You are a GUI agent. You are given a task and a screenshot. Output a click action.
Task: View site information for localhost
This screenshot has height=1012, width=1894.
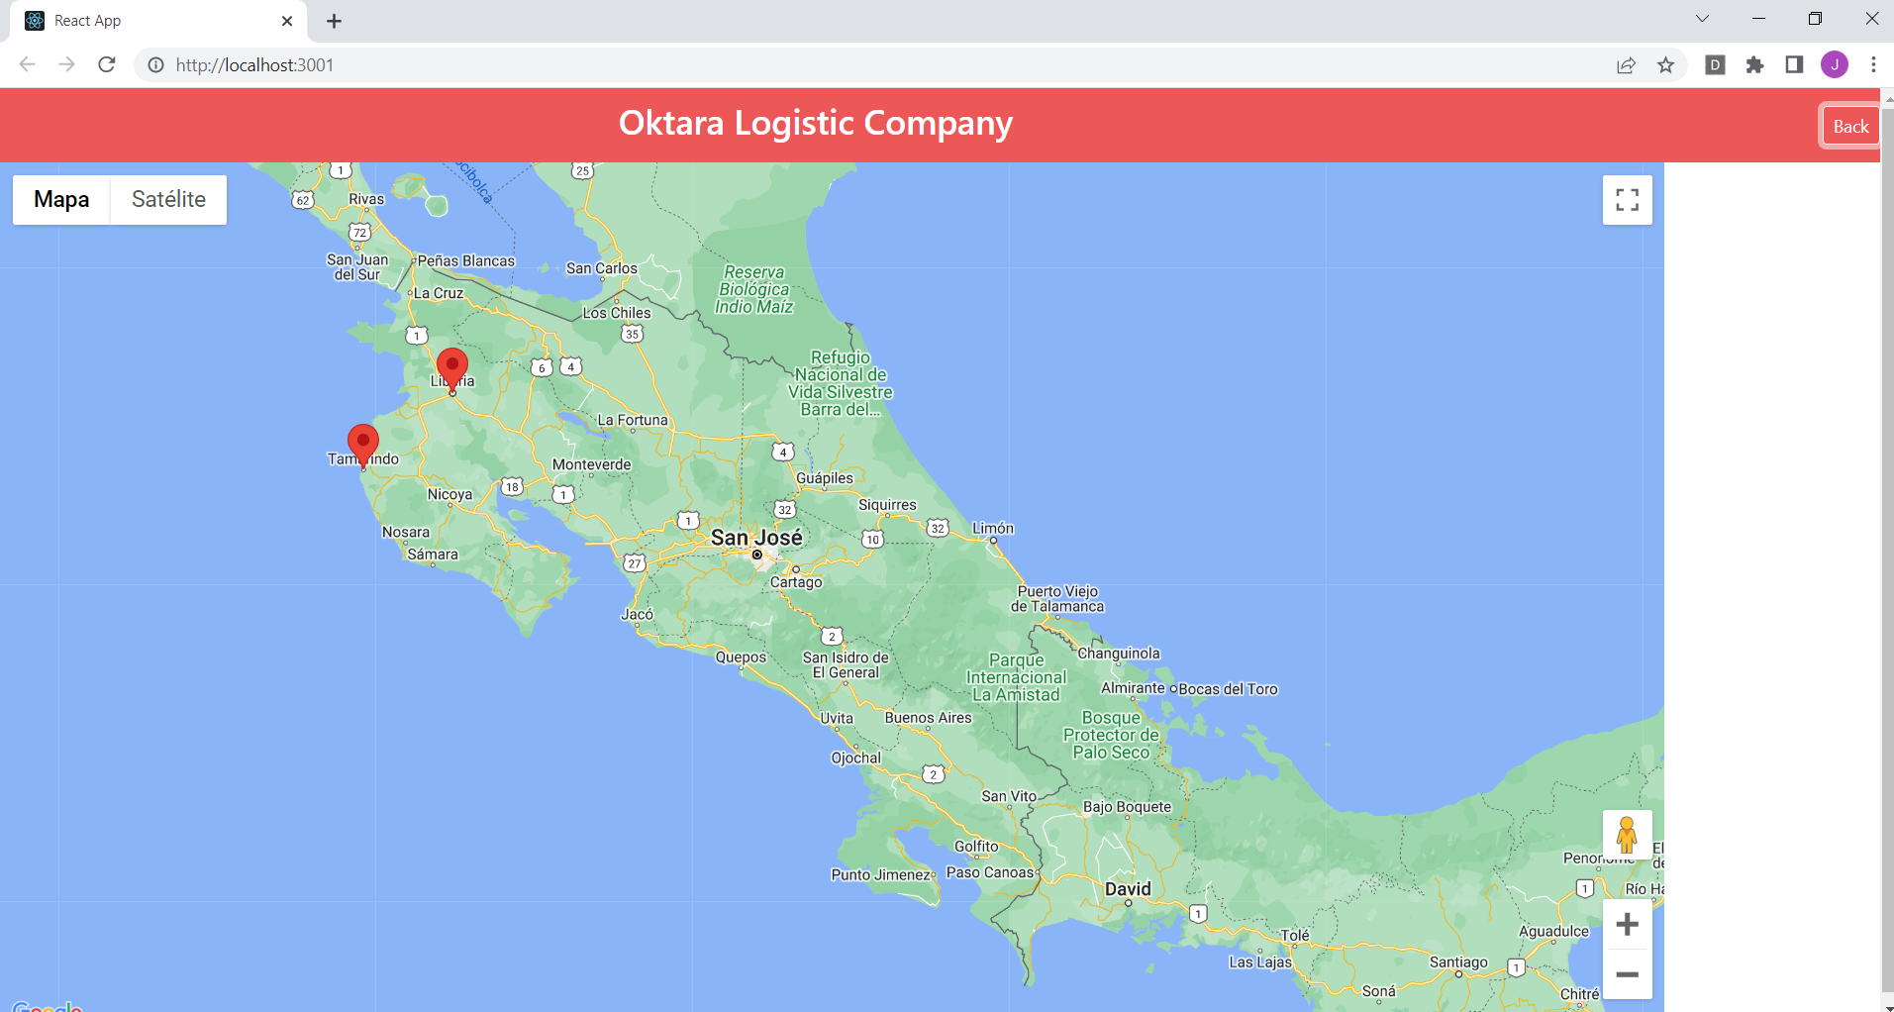155,65
